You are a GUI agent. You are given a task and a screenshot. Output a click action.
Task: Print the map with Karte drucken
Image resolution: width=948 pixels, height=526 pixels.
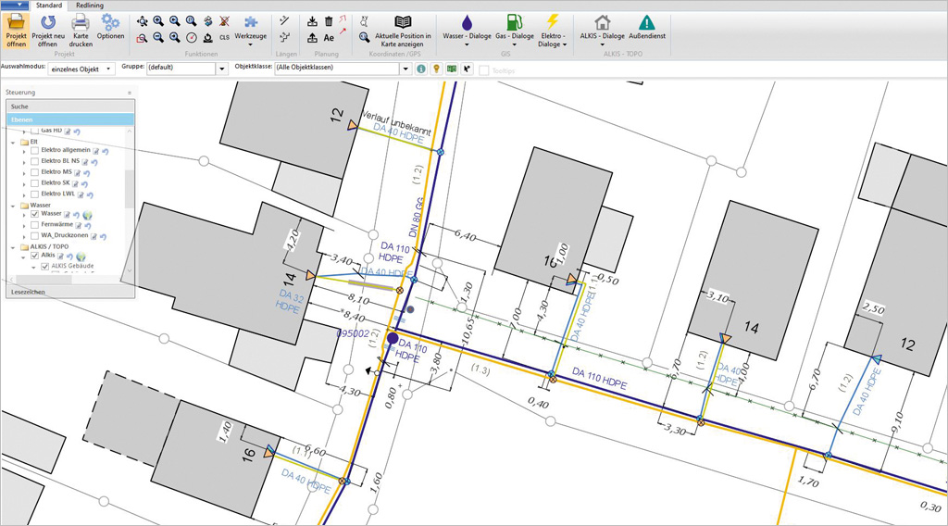[x=81, y=22]
